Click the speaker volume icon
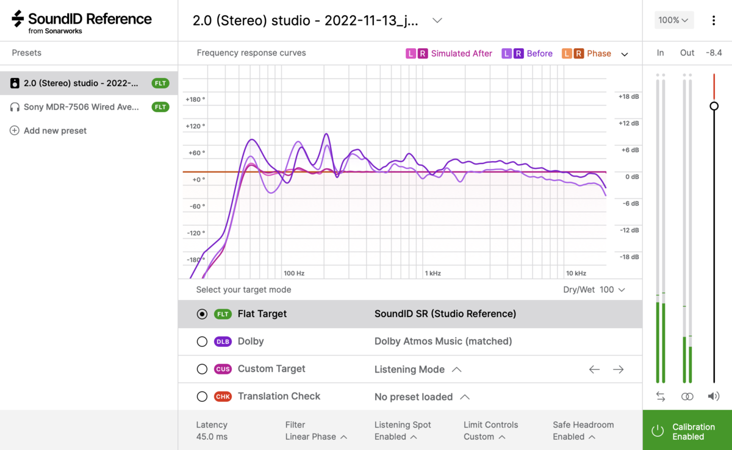732x450 pixels. (714, 396)
